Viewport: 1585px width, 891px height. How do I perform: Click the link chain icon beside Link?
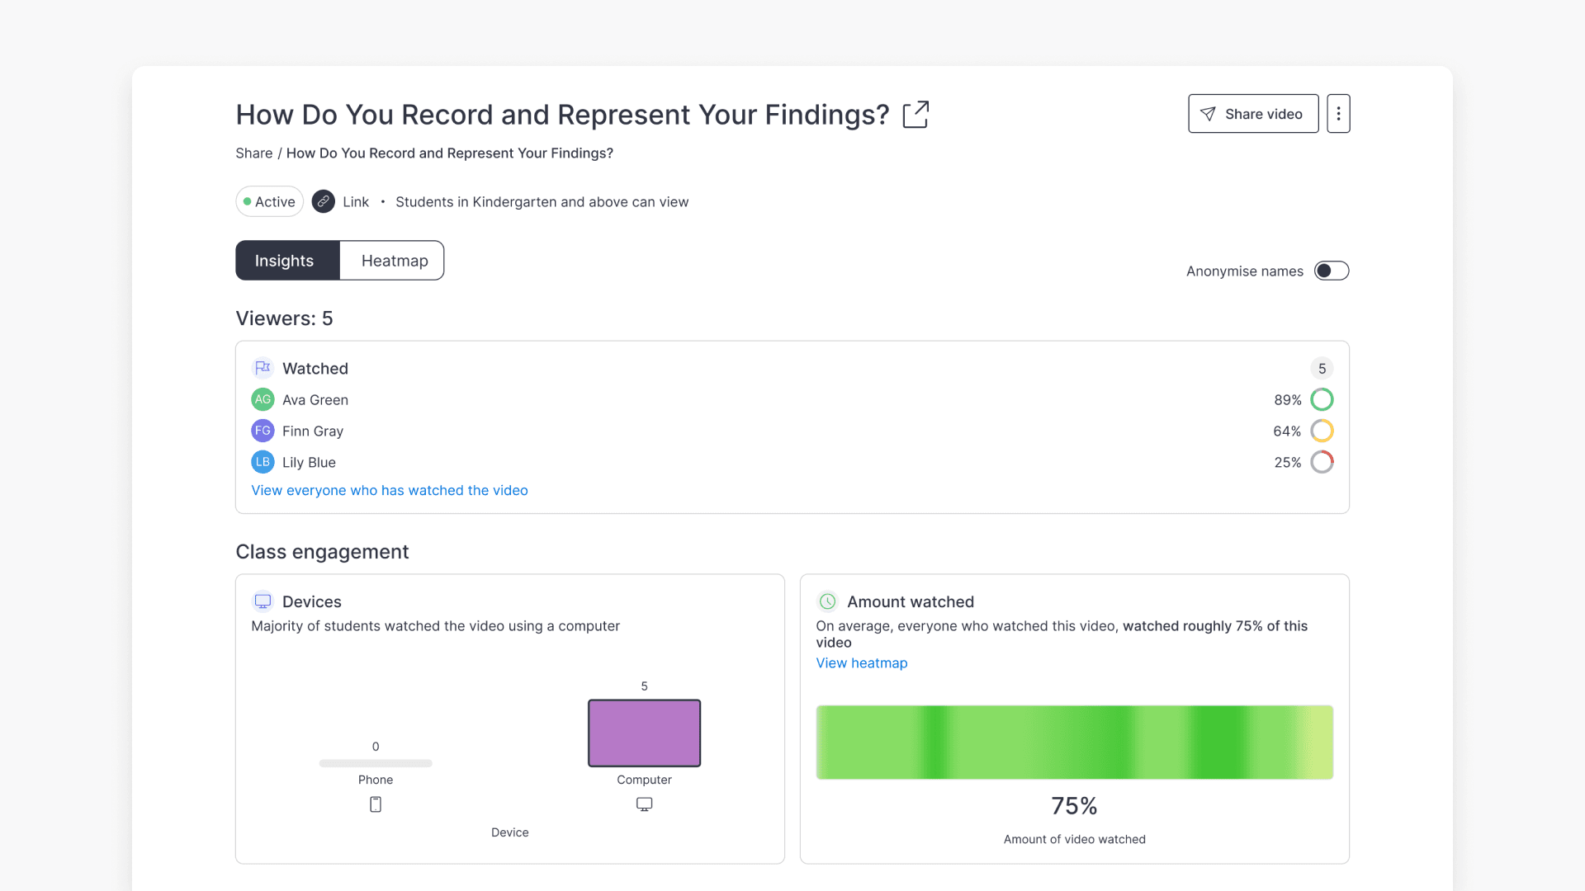(x=324, y=201)
